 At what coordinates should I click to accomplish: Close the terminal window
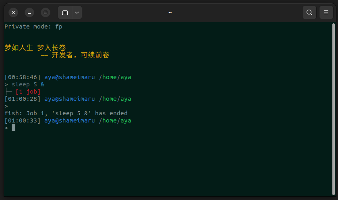click(13, 12)
